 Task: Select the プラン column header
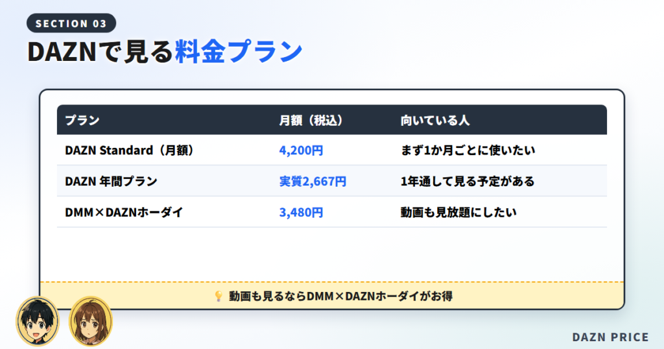[x=82, y=120]
